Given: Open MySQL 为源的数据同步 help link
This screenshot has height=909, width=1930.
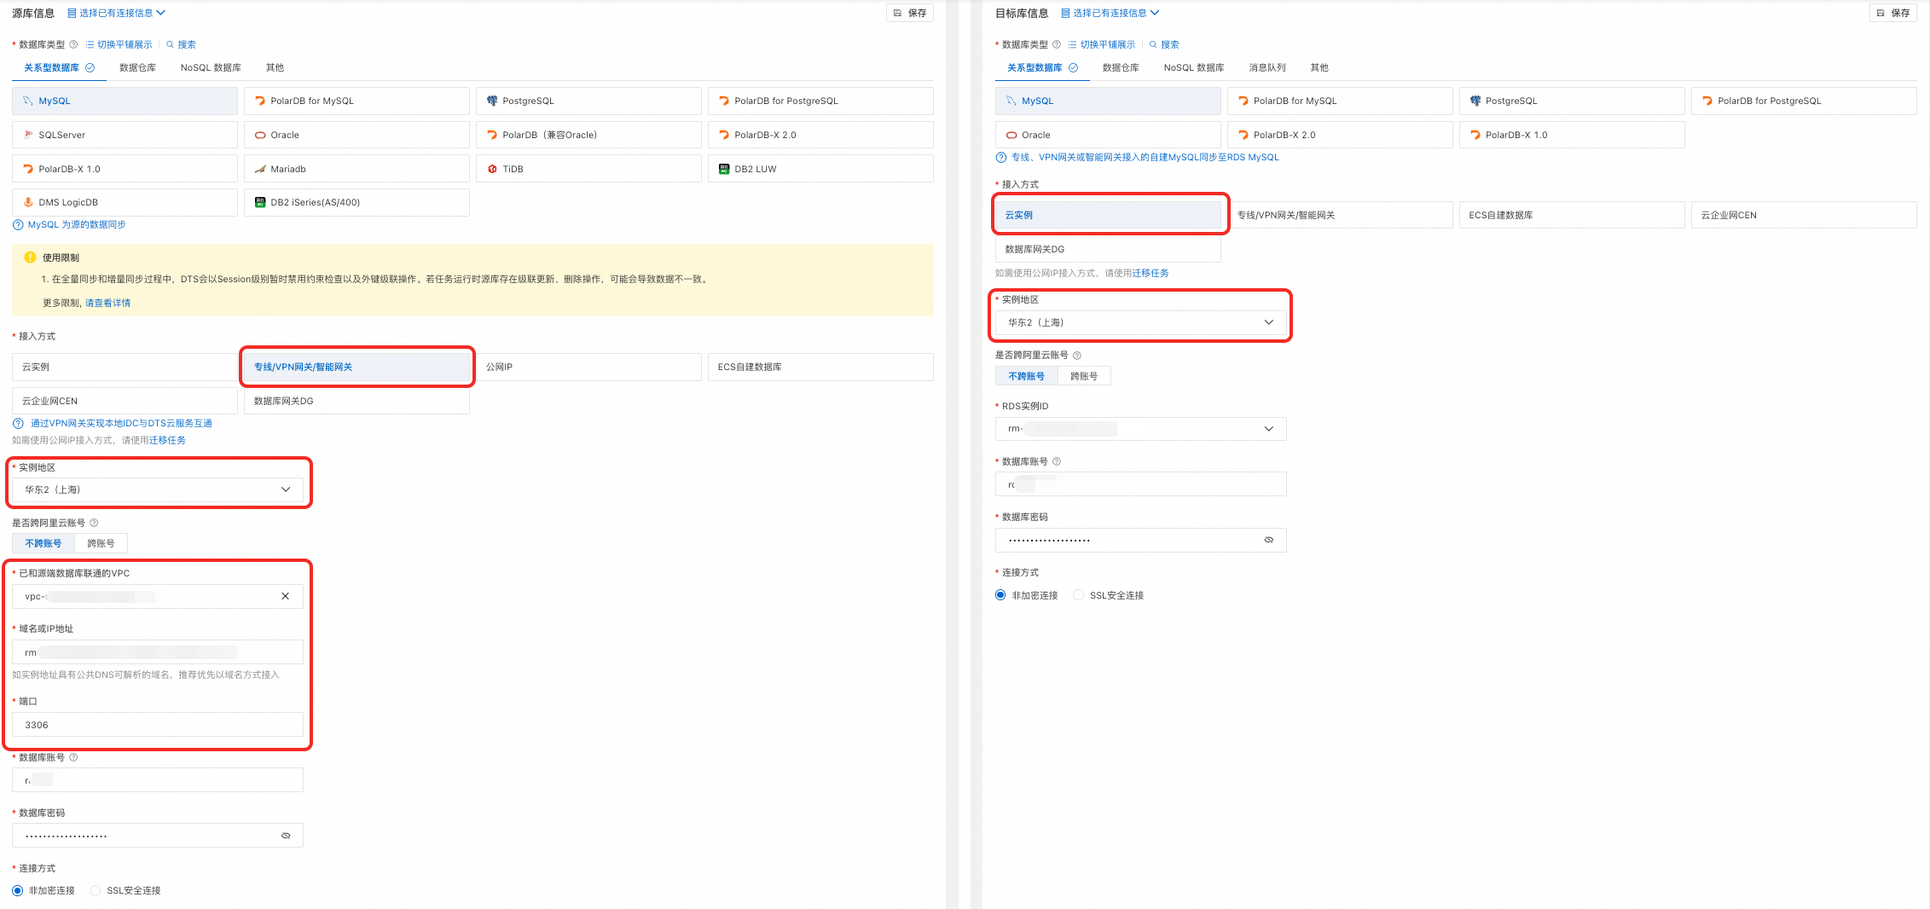Looking at the screenshot, I should [77, 224].
